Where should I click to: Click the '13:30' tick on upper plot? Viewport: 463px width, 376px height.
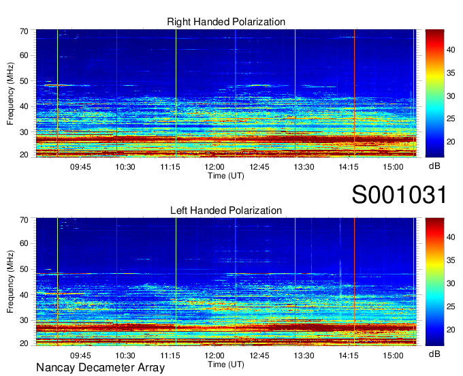tap(304, 167)
